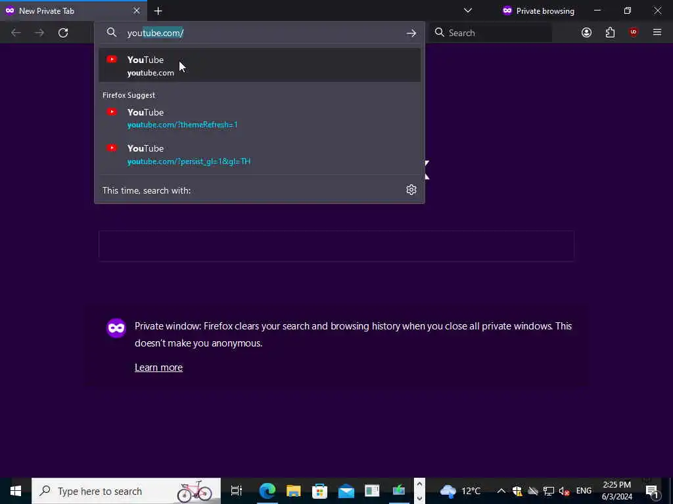Choose YouTube suggestion with themeRefresh=1

click(259, 118)
